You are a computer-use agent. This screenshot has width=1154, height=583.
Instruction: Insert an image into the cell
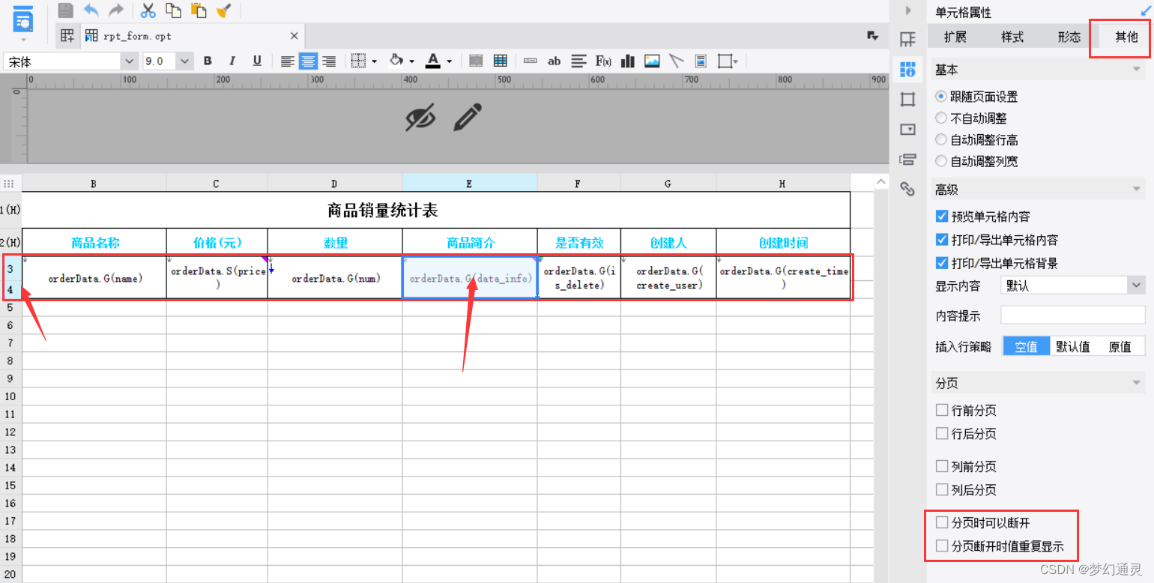point(652,61)
